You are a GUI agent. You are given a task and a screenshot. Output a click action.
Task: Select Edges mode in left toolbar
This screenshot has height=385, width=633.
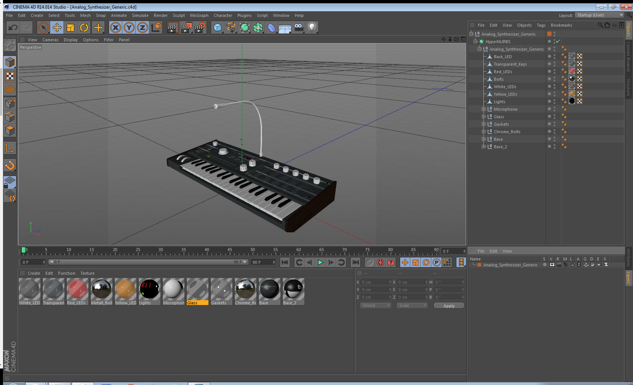(10, 117)
